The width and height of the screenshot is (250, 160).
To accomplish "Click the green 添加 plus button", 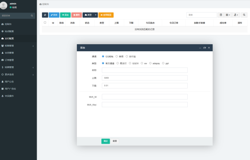I will coord(65,15).
